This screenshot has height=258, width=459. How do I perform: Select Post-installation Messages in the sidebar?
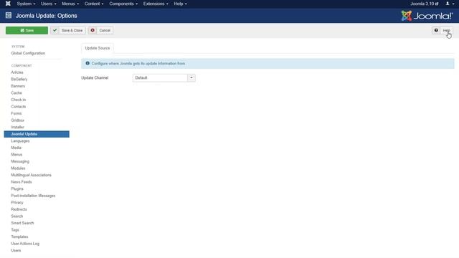(x=33, y=196)
